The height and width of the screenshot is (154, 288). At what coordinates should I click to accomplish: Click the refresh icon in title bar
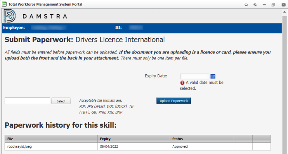point(255,5)
